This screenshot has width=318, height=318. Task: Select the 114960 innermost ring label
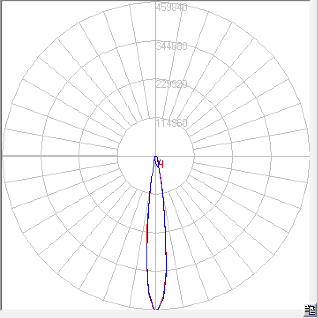pos(172,123)
